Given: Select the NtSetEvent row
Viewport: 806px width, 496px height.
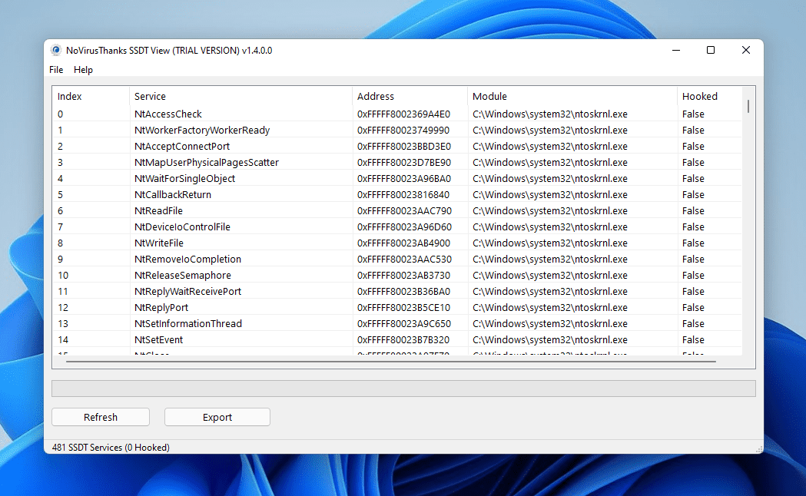Looking at the screenshot, I should pyautogui.click(x=396, y=340).
